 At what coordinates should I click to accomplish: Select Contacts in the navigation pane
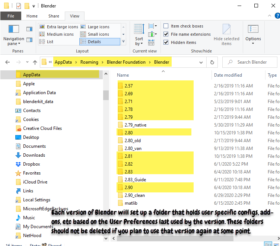[32, 111]
